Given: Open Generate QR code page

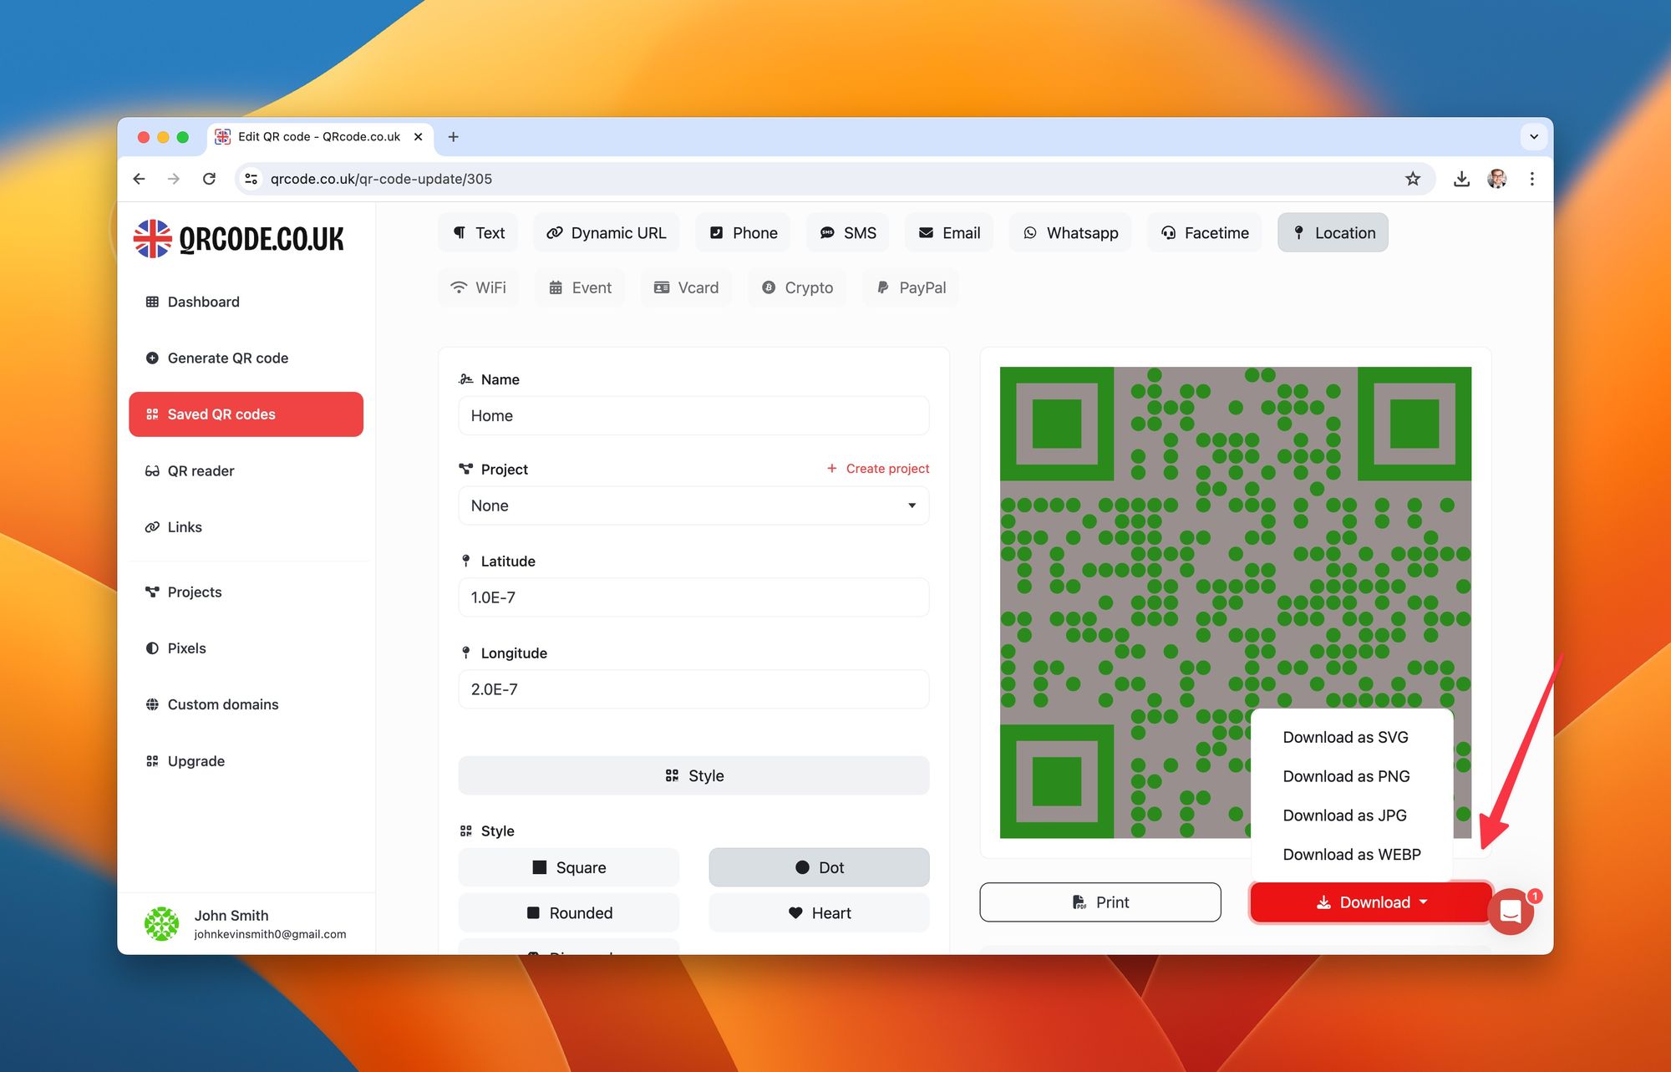Looking at the screenshot, I should (246, 358).
